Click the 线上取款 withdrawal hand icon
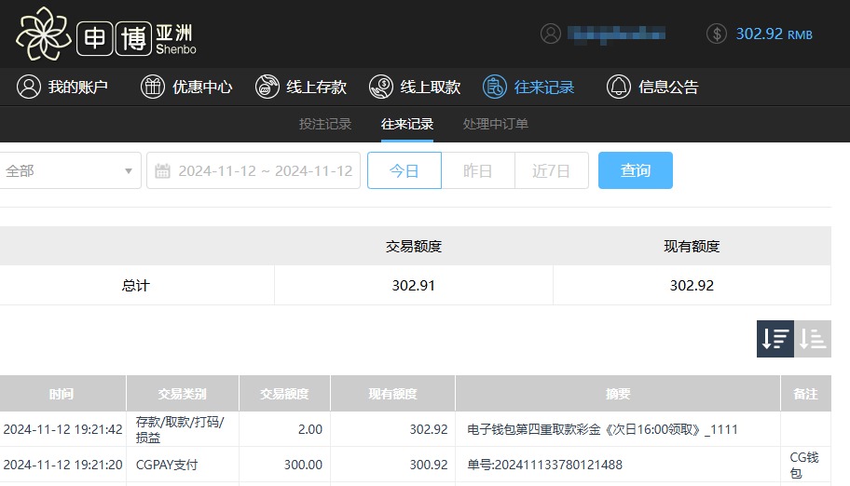The width and height of the screenshot is (850, 486). coord(381,87)
